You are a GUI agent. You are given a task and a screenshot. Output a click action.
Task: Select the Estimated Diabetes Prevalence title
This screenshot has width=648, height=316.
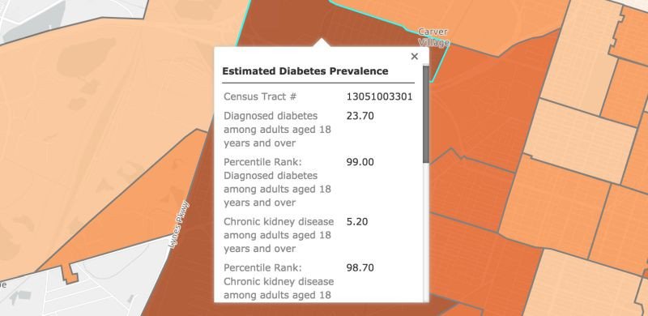[x=305, y=71]
